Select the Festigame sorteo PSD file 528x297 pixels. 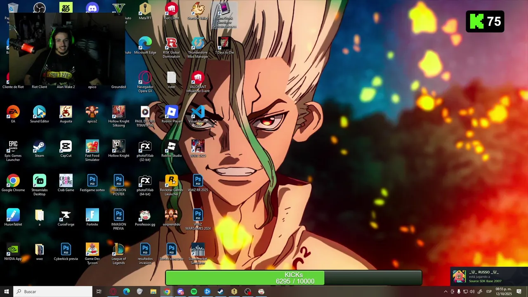(92, 183)
